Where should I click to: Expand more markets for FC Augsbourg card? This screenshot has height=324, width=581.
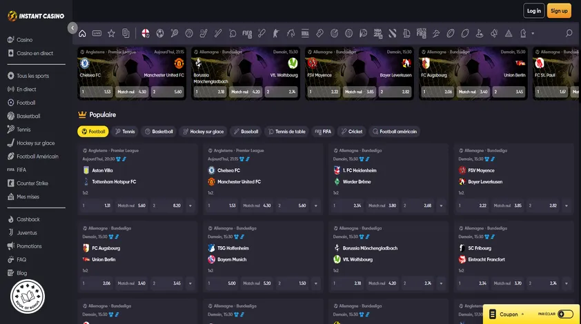click(190, 283)
